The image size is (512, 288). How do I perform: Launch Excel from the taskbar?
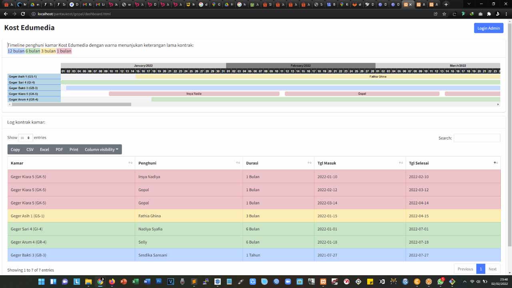[x=135, y=282]
